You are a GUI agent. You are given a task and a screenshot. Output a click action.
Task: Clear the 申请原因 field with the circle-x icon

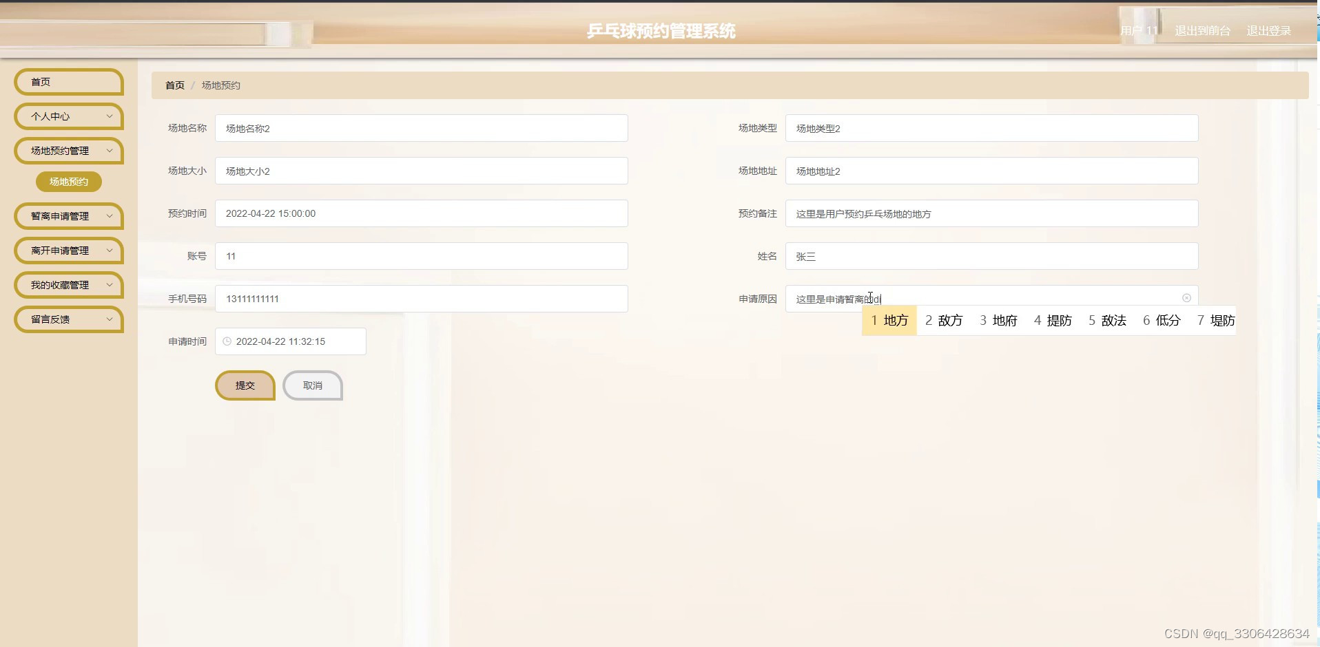click(1186, 298)
